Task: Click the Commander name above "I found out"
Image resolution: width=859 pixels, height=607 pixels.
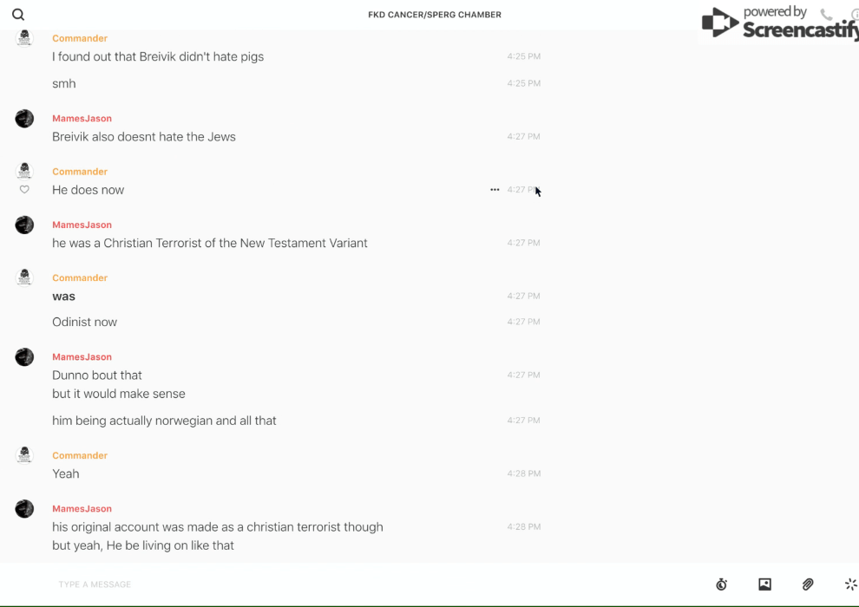Action: tap(80, 38)
